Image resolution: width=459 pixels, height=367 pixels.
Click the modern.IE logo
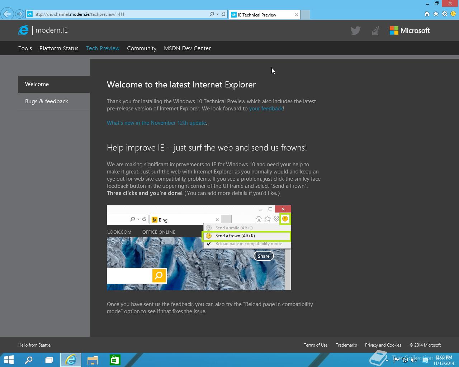click(43, 30)
